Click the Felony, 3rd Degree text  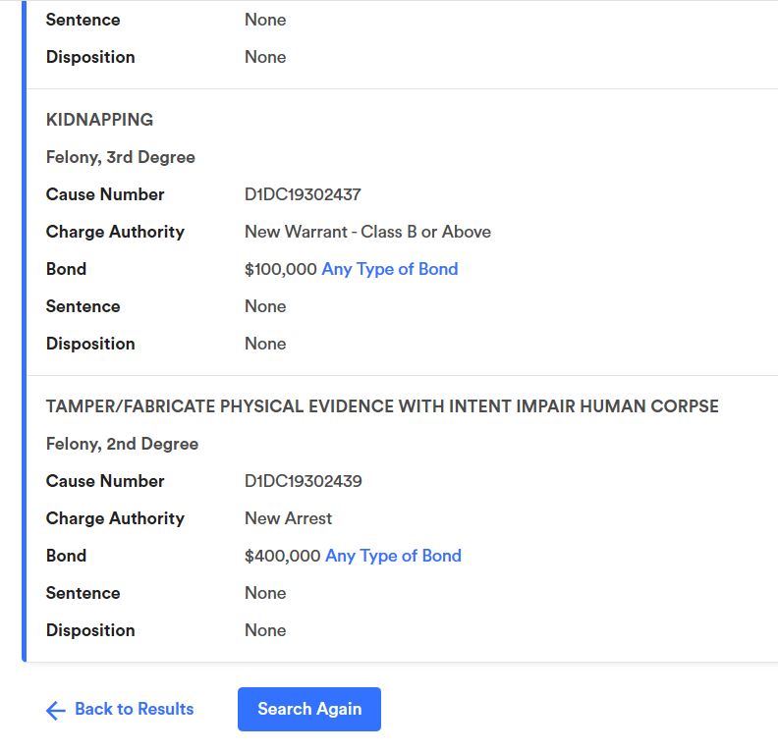tap(120, 157)
